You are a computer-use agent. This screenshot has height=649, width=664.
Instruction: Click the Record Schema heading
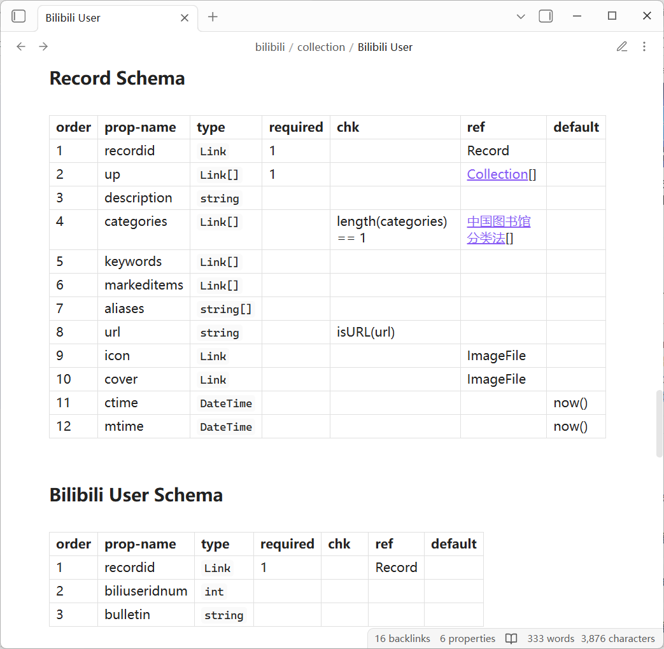[x=117, y=78]
